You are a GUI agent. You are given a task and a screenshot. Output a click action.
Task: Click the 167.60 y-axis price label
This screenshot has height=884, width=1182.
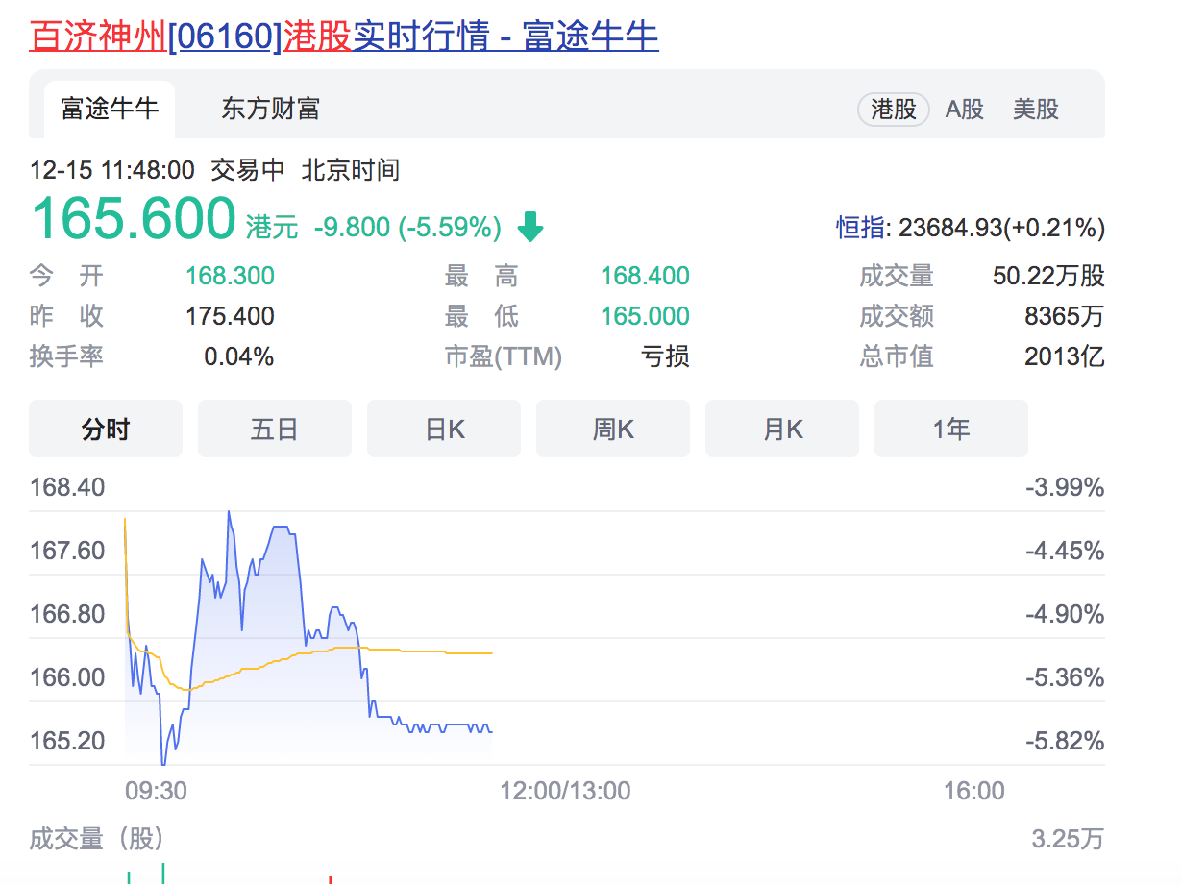point(67,552)
